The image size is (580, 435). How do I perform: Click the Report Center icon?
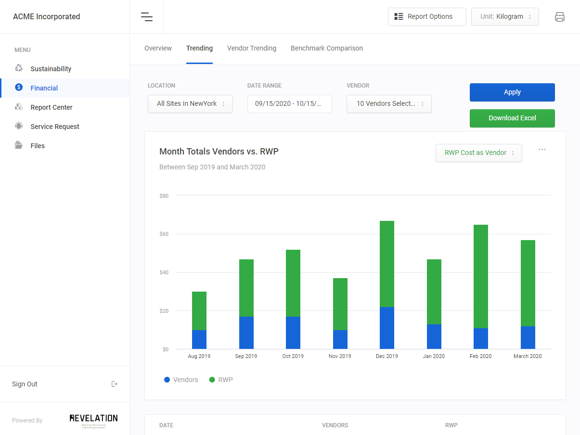point(19,107)
